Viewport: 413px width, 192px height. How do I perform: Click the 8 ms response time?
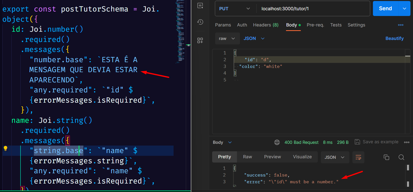(328, 142)
